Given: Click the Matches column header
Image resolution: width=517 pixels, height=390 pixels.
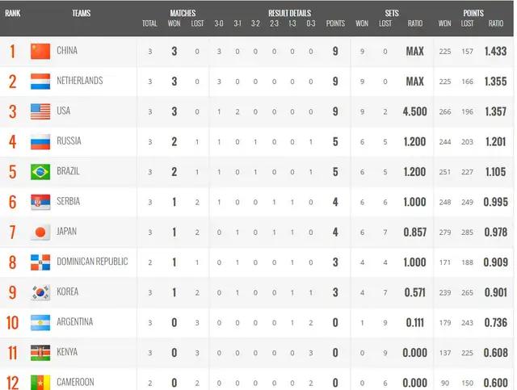Looking at the screenshot, I should pos(183,14).
